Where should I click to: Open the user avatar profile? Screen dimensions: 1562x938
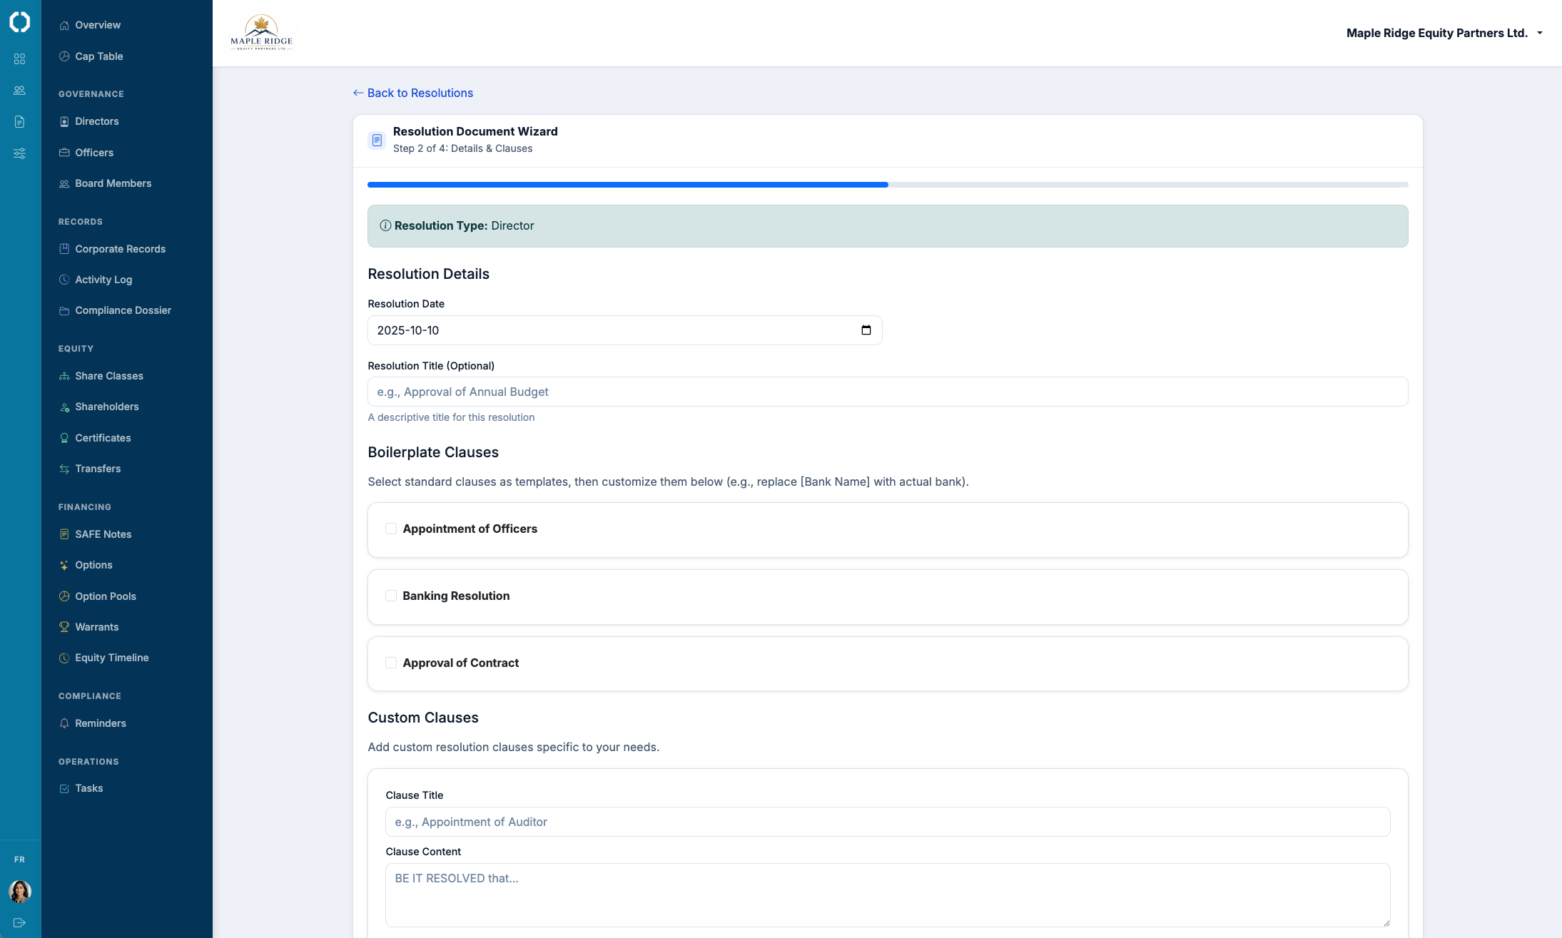coord(20,891)
